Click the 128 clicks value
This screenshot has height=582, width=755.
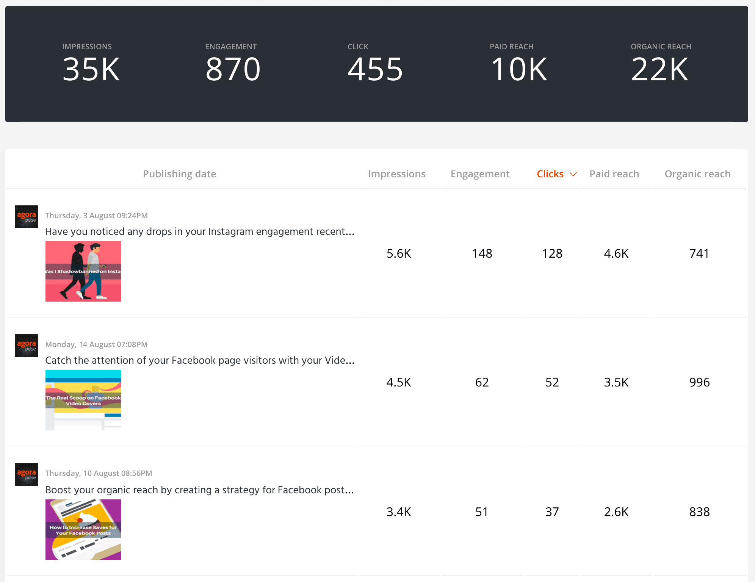coord(552,253)
